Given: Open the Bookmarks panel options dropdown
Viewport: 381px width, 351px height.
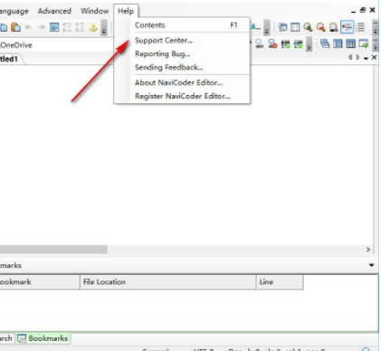Looking at the screenshot, I should 371,265.
